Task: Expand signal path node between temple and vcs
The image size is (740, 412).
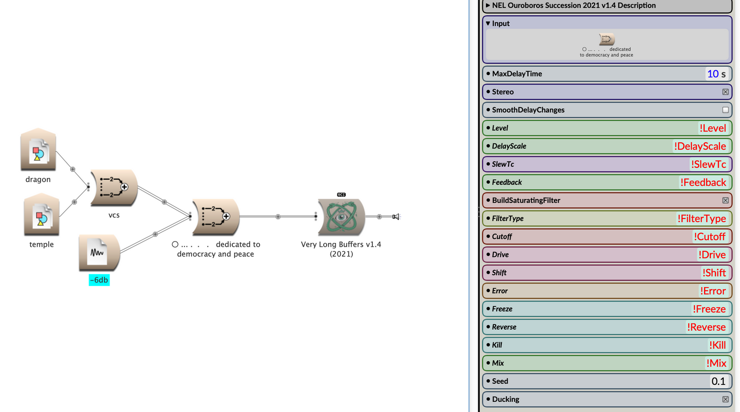Action: click(74, 202)
